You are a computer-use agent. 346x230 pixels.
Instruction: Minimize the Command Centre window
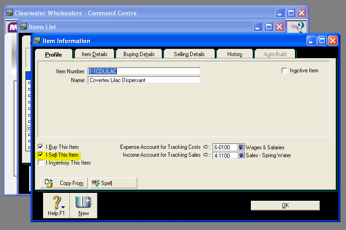point(280,13)
